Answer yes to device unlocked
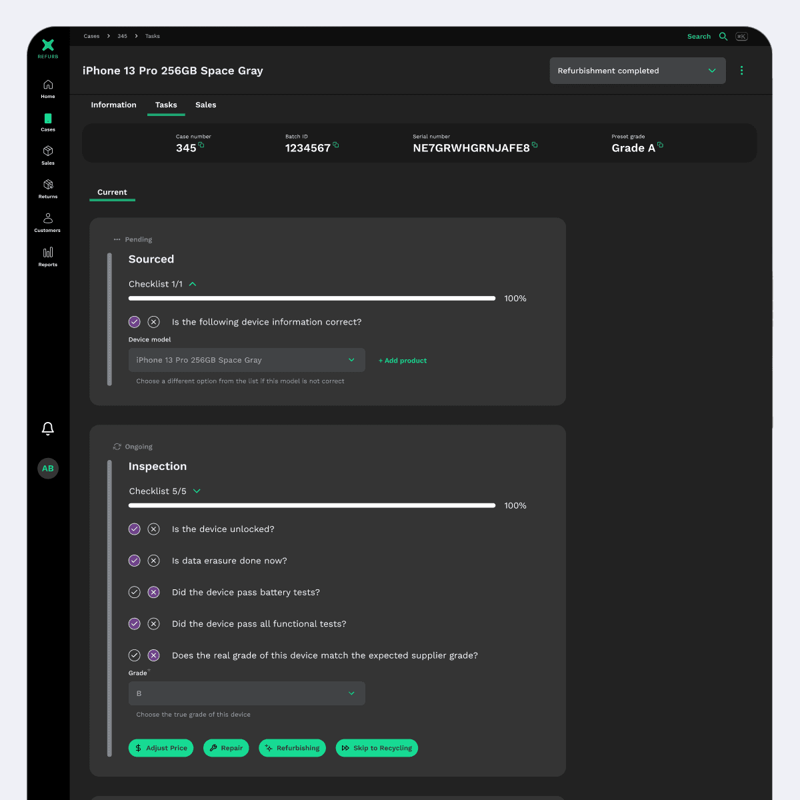 pos(135,529)
